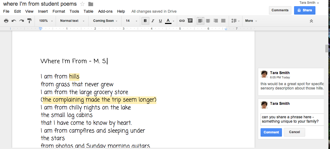Click the Insert comment toolbar icon

pyautogui.click(x=190, y=21)
